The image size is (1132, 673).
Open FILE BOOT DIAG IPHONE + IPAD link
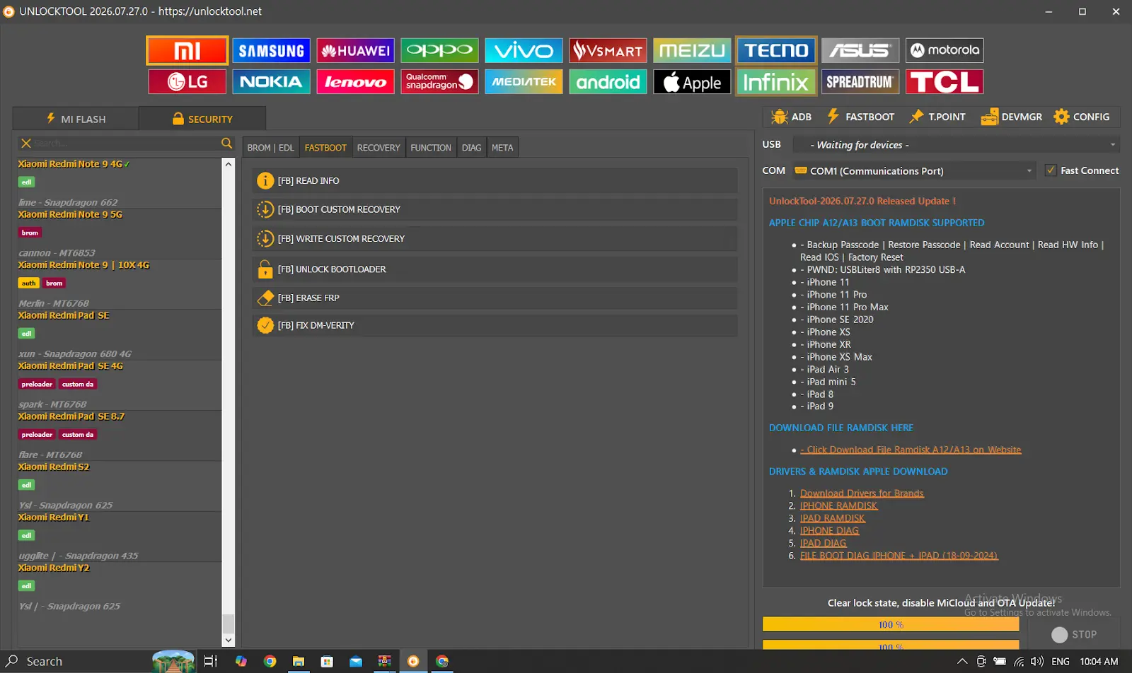pyautogui.click(x=899, y=556)
